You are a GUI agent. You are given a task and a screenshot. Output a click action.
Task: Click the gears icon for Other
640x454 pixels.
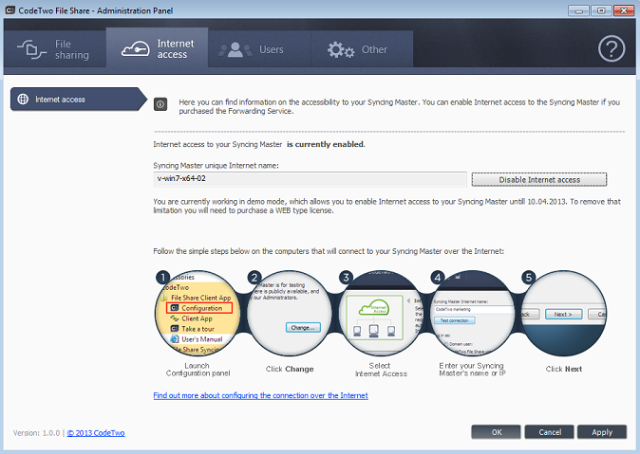click(x=340, y=49)
